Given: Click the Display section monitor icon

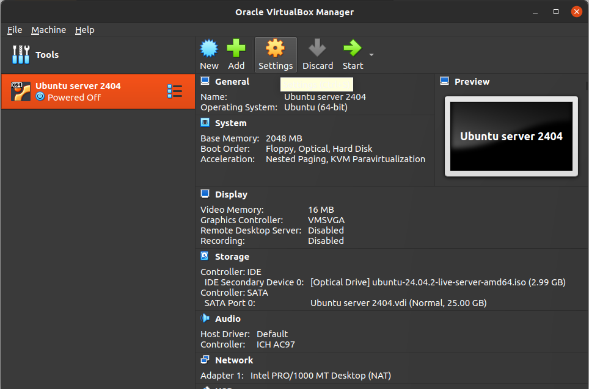Looking at the screenshot, I should click(205, 194).
